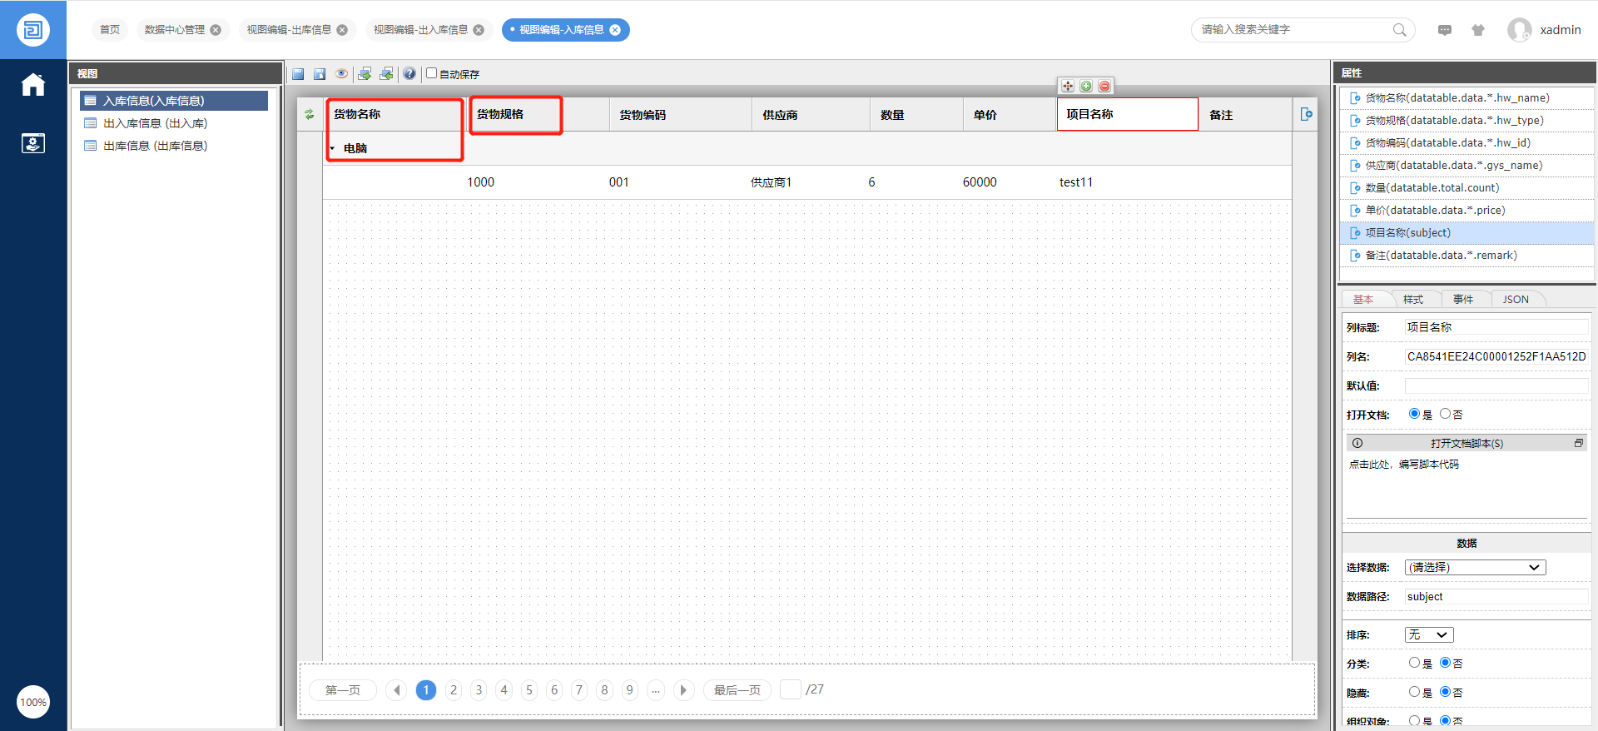Switch to the 视图编辑-出入库信息 tab
The width and height of the screenshot is (1598, 731).
tap(420, 30)
